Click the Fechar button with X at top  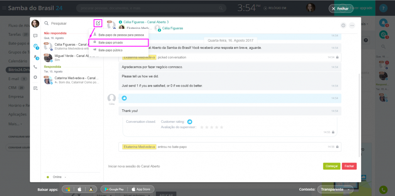point(341,8)
